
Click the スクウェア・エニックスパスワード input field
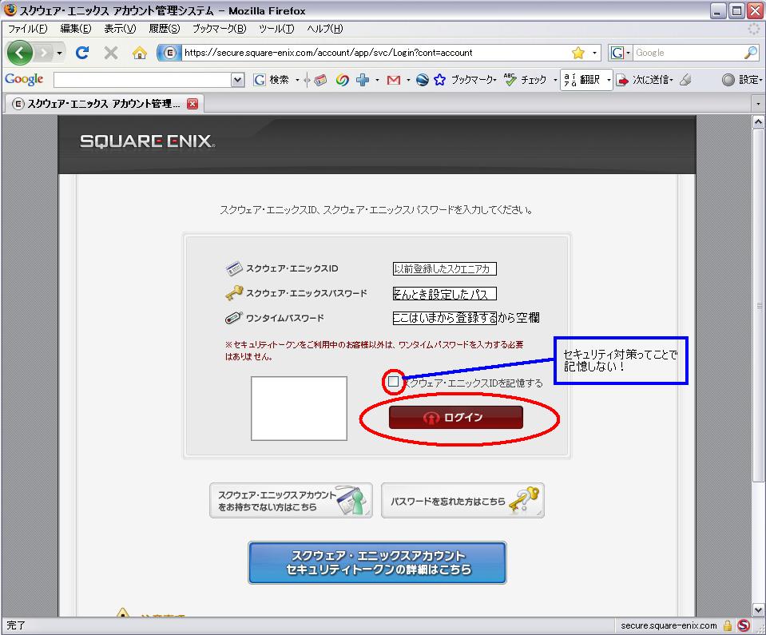(x=445, y=294)
